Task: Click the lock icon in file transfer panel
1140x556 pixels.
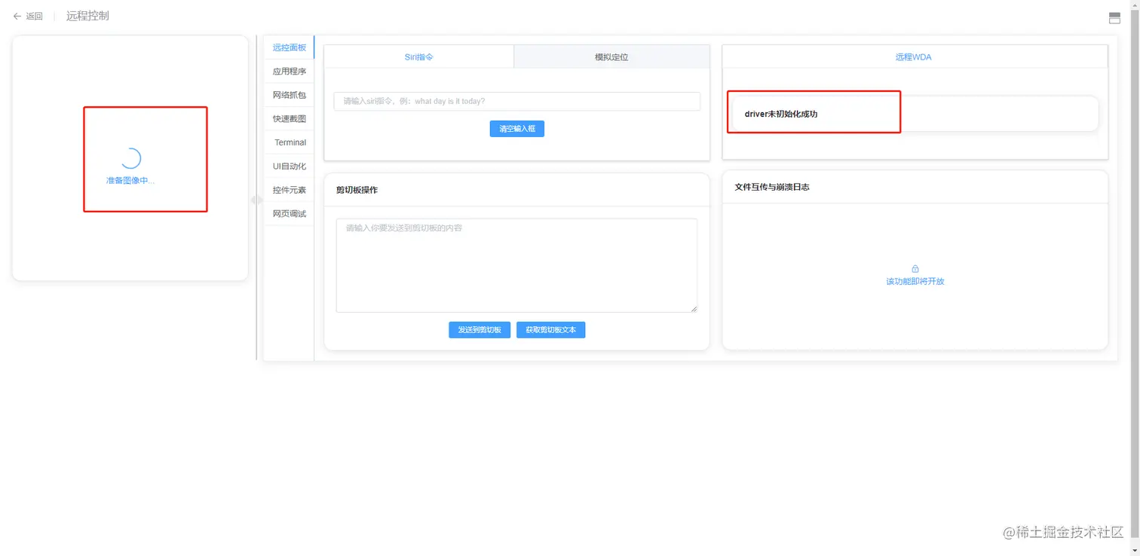Action: 915,269
